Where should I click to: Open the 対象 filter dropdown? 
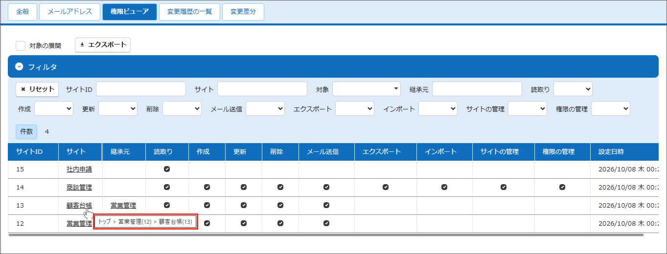click(367, 89)
